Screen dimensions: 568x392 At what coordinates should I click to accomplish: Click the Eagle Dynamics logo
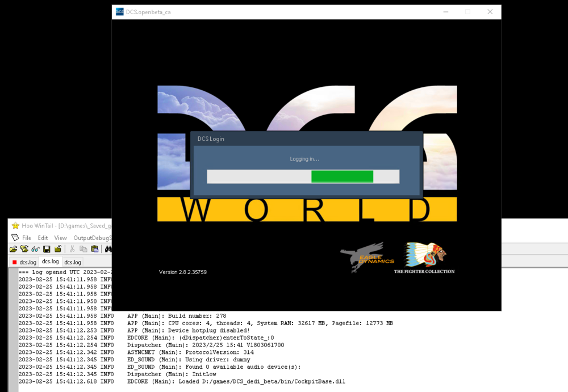pos(367,258)
